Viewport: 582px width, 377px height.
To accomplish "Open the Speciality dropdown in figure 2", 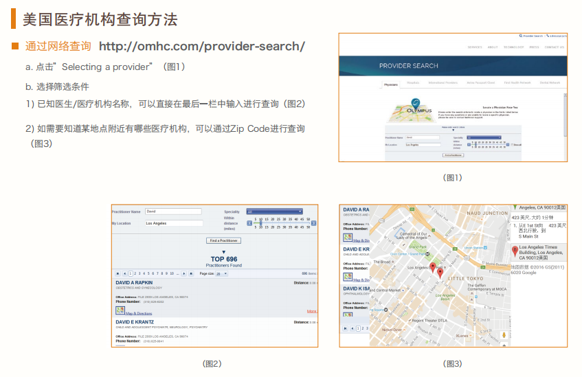I will [x=274, y=212].
